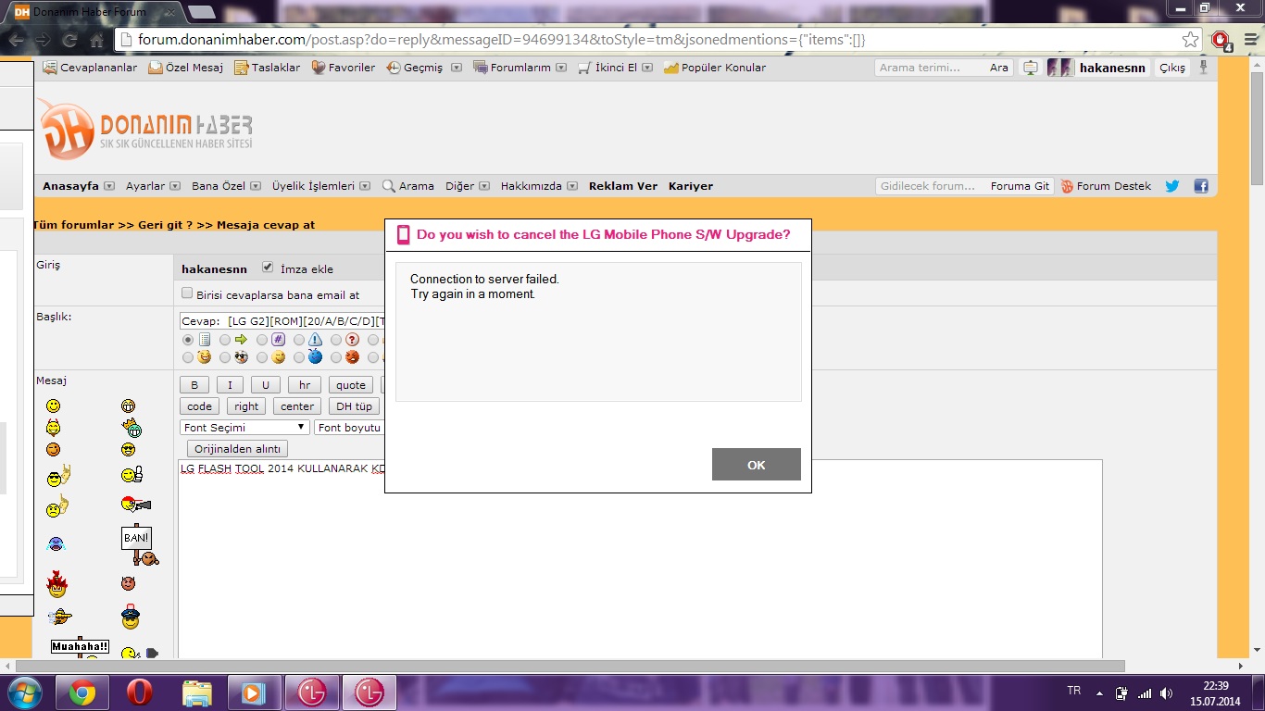Select the blue face post icon radio
Viewport: 1265px width, 711px height.
[299, 357]
